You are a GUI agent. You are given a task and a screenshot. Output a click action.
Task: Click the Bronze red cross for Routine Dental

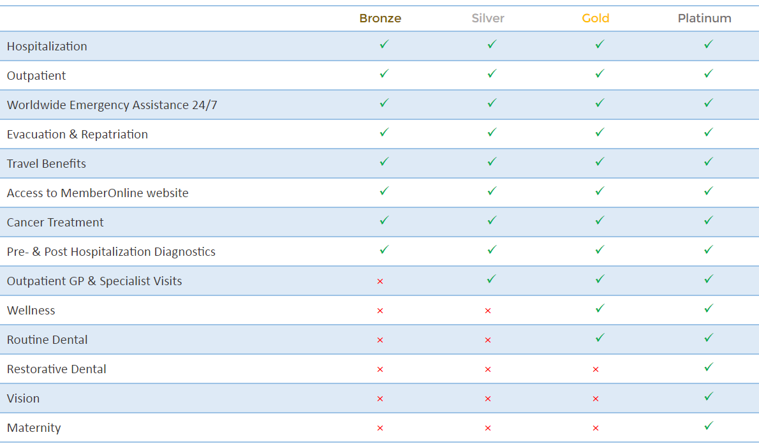click(380, 341)
